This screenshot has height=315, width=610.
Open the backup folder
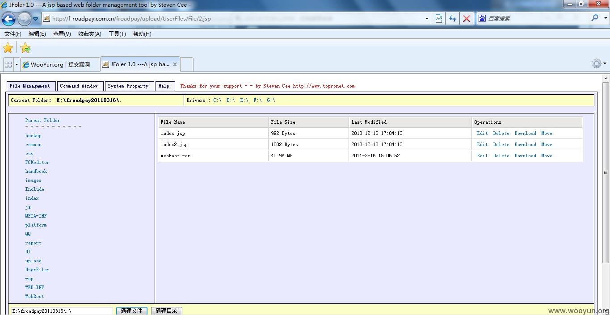pyautogui.click(x=34, y=136)
